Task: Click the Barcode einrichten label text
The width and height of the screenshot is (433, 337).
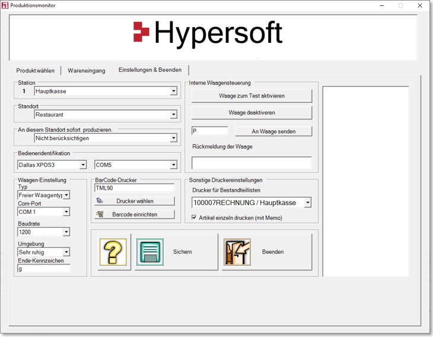Action: (135, 215)
